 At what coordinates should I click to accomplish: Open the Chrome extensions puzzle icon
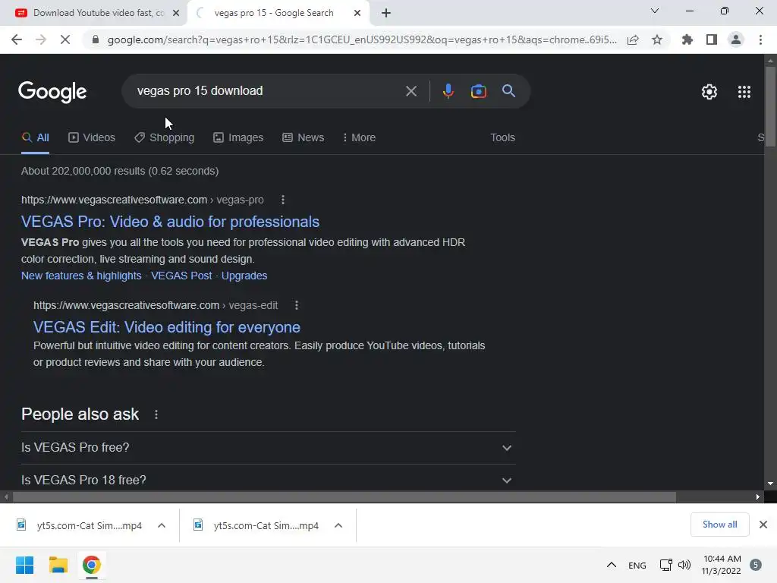pyautogui.click(x=687, y=39)
